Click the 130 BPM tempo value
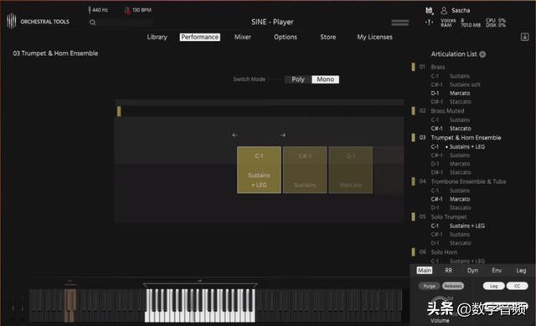 pos(142,10)
